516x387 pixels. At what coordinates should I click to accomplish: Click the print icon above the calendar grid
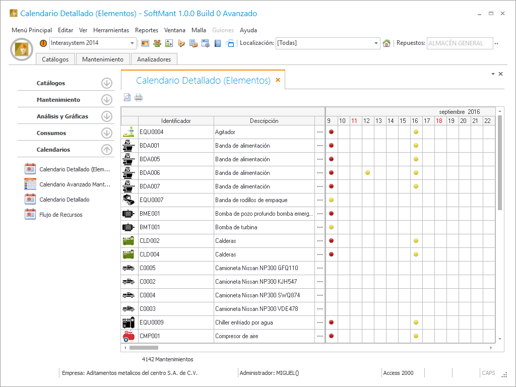point(139,98)
